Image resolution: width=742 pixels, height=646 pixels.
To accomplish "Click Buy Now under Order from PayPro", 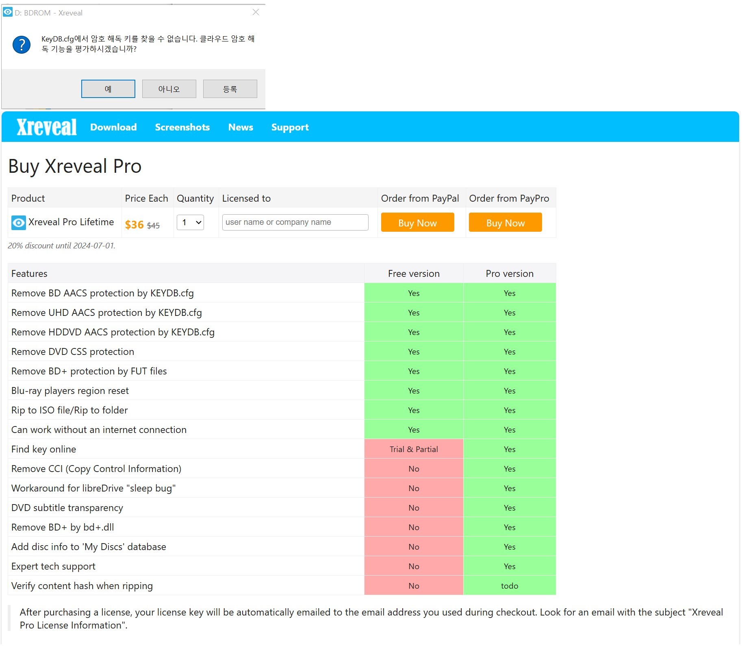I will (505, 223).
